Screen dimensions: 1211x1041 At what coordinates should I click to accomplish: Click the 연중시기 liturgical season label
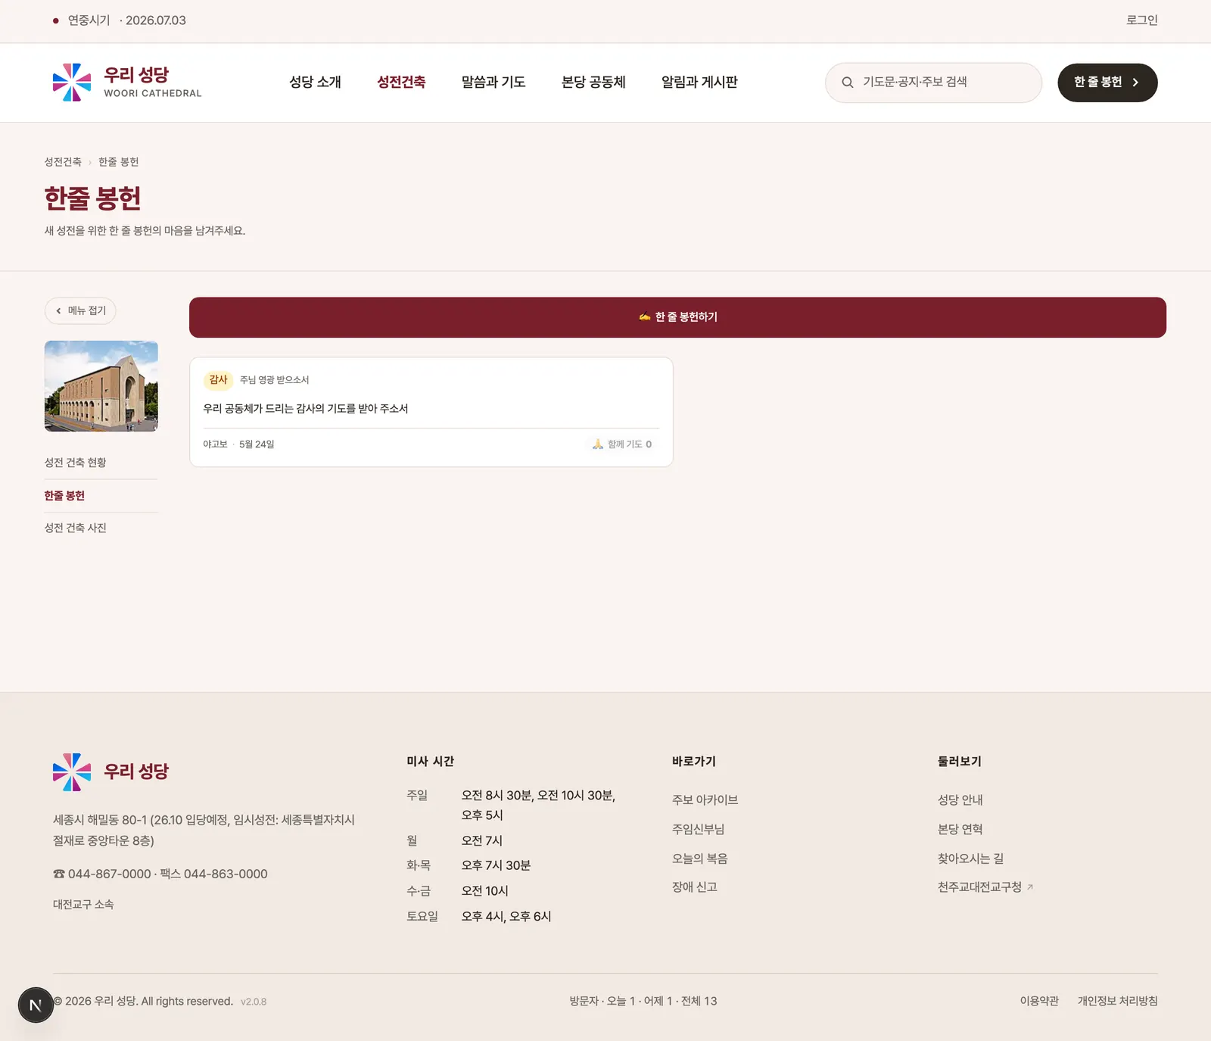coord(89,20)
